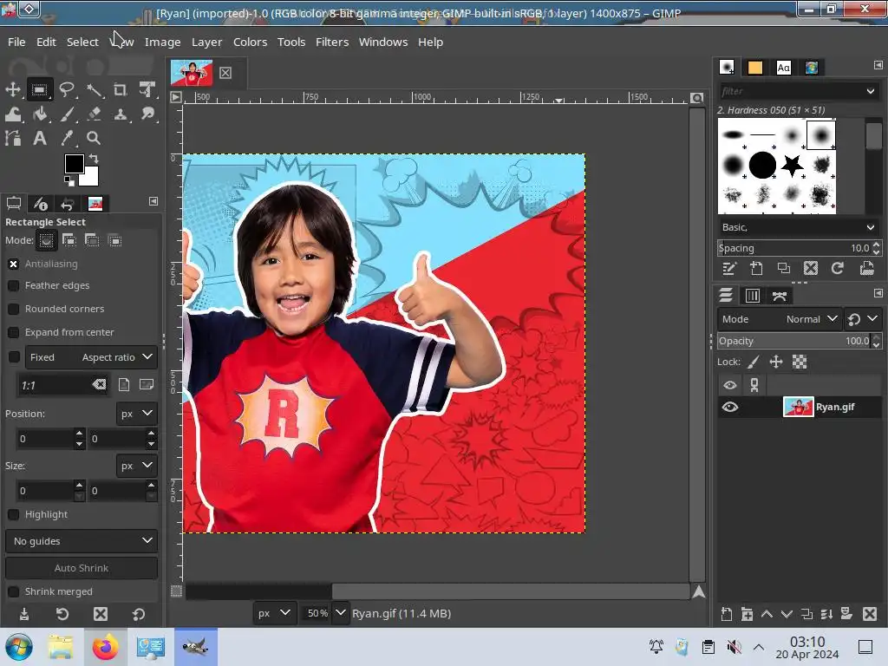
Task: Create a new brush
Action: point(756,269)
